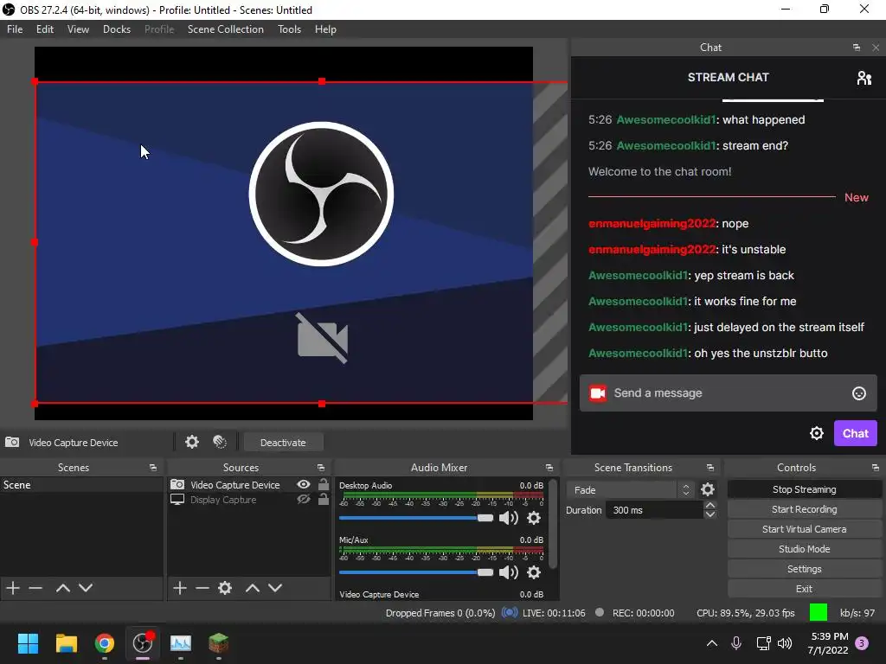Open File Explorer from taskbar
886x664 pixels.
coord(67,643)
